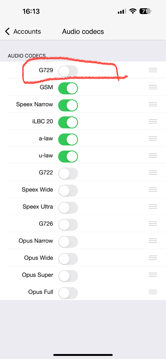This screenshot has height=359, width=166.
Task: Disable the a-law codec
Action: [68, 139]
